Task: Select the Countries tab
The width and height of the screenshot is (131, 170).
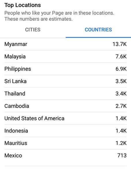Action: pos(98,30)
